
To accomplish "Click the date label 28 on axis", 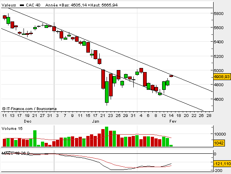I will pos(209,116).
